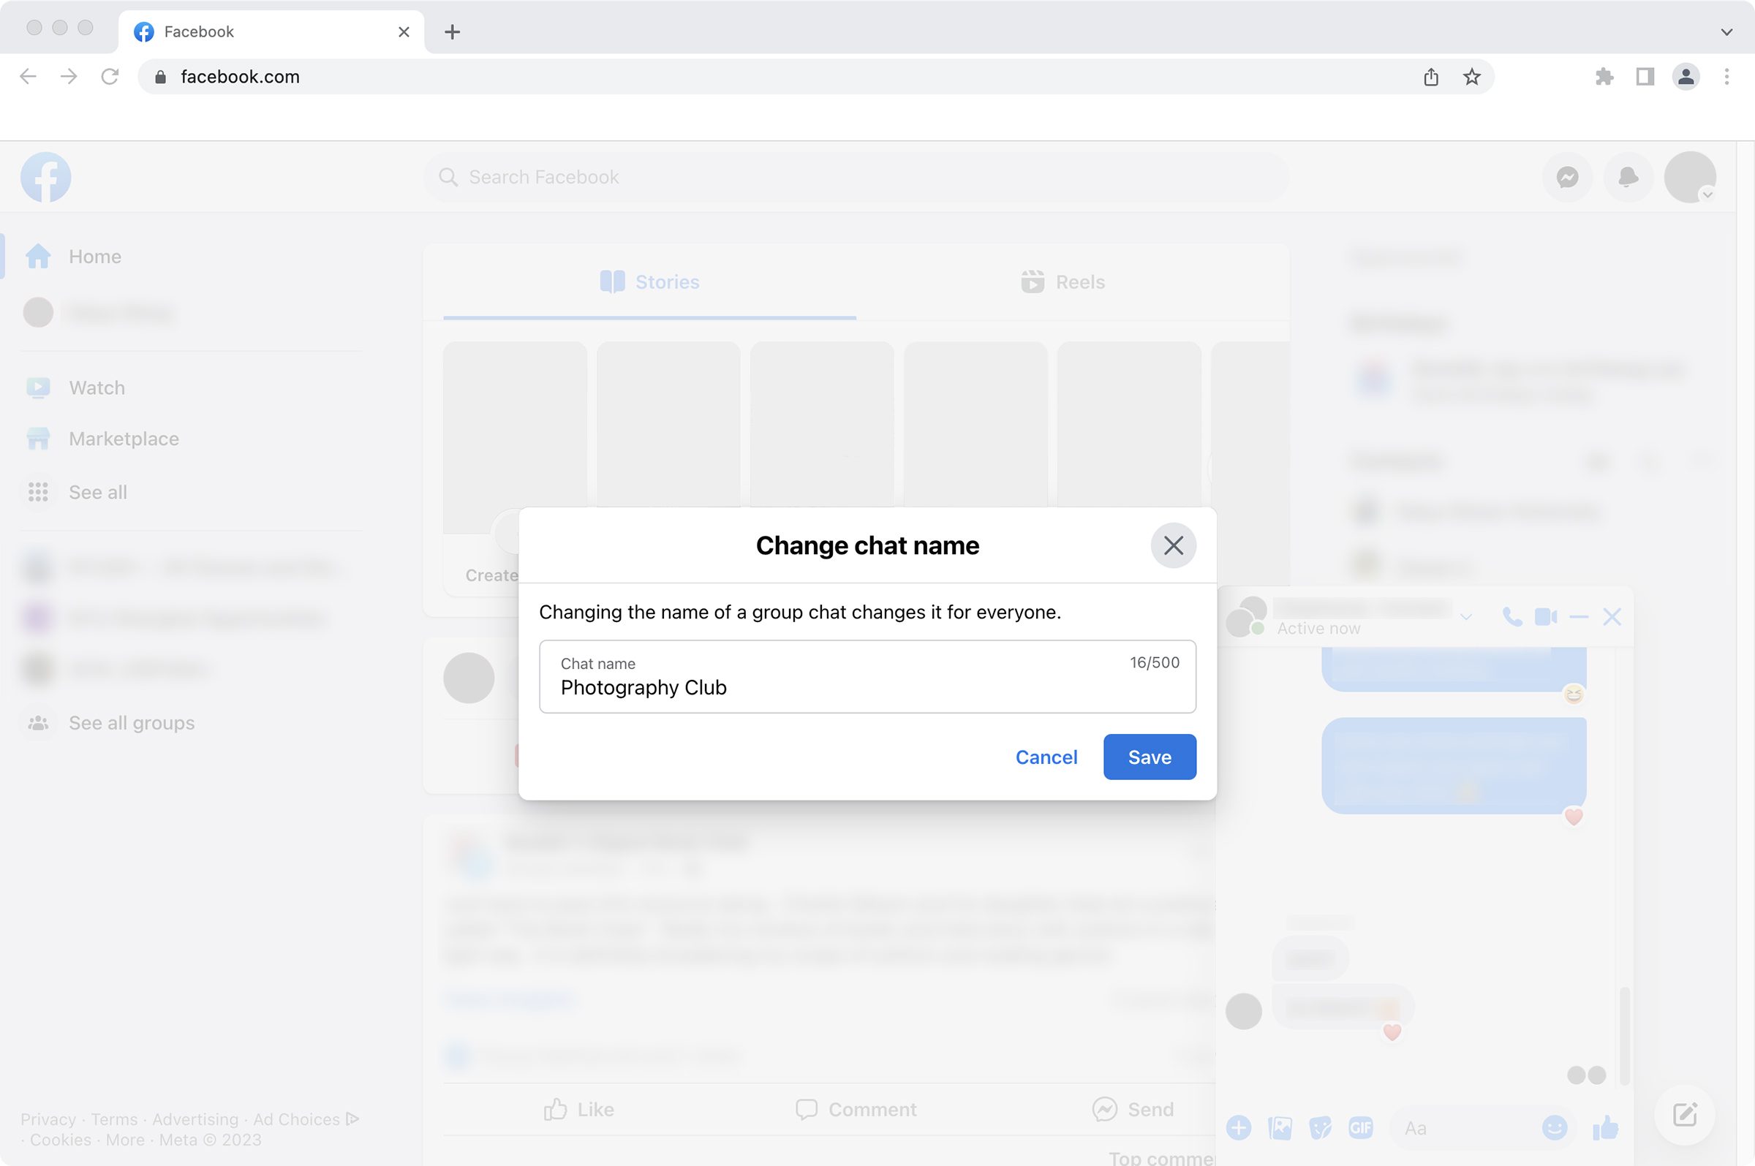Switch to the Reels tab
This screenshot has width=1755, height=1166.
(1062, 282)
